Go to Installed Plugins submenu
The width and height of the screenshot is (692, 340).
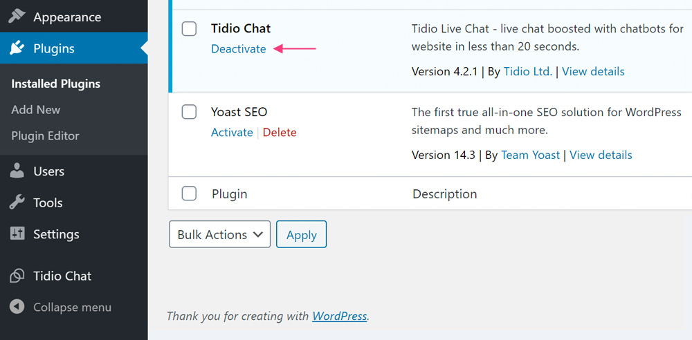(55, 84)
